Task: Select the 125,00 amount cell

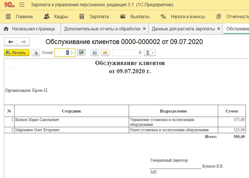Action: [232, 130]
